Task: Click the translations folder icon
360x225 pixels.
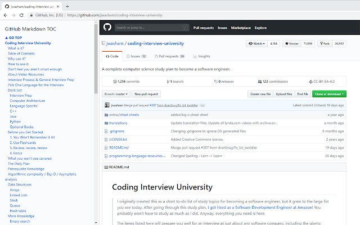Action: click(x=106, y=122)
